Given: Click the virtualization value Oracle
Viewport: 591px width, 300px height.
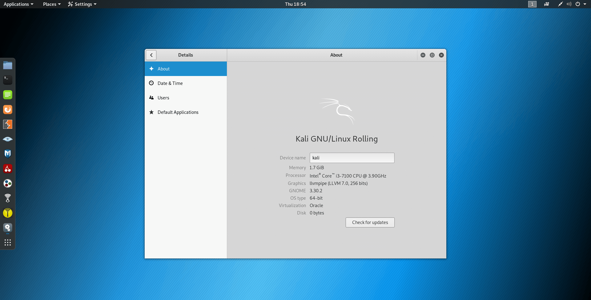Looking at the screenshot, I should [x=316, y=206].
